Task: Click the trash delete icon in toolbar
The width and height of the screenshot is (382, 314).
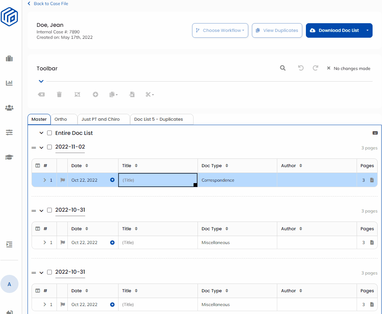Action: click(59, 95)
